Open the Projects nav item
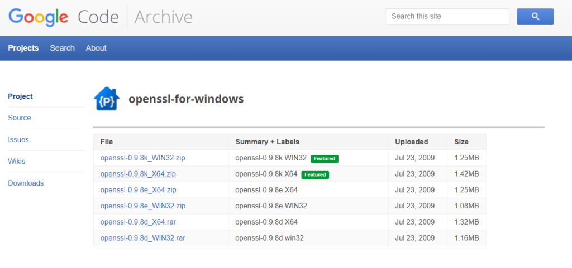The height and width of the screenshot is (268, 572). [x=23, y=48]
